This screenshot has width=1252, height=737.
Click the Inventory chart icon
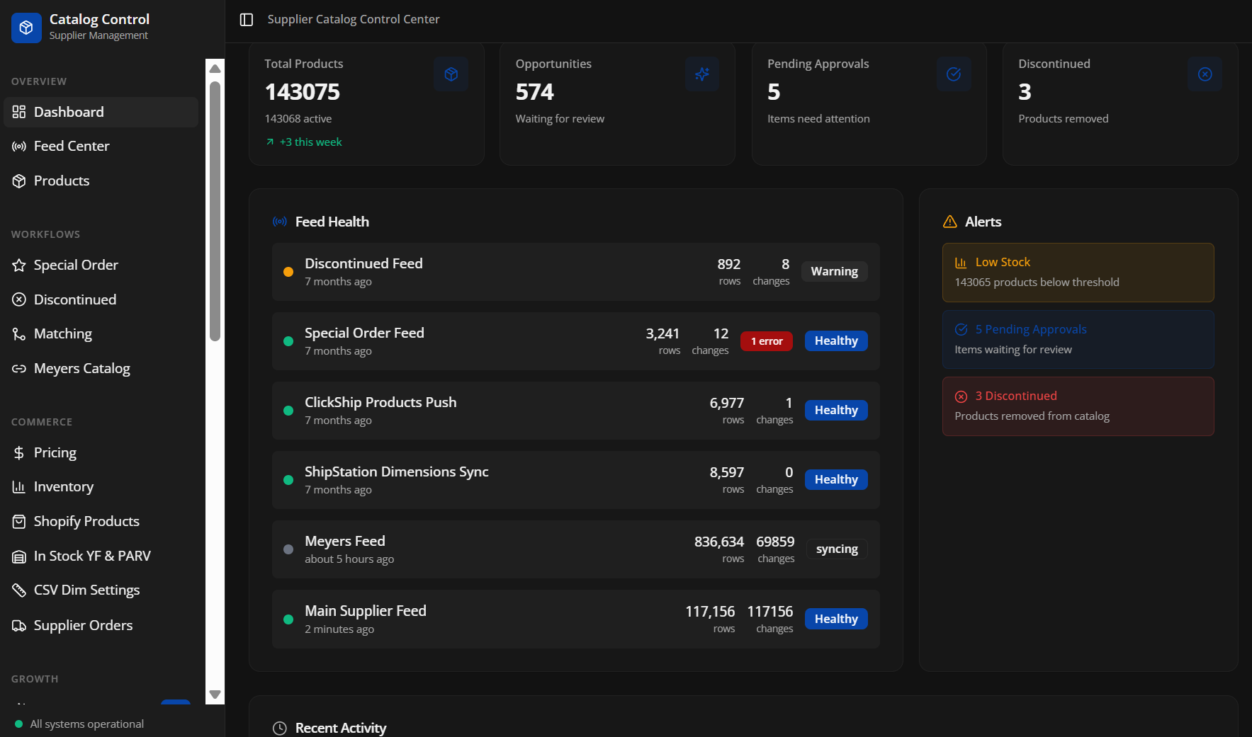(x=19, y=487)
